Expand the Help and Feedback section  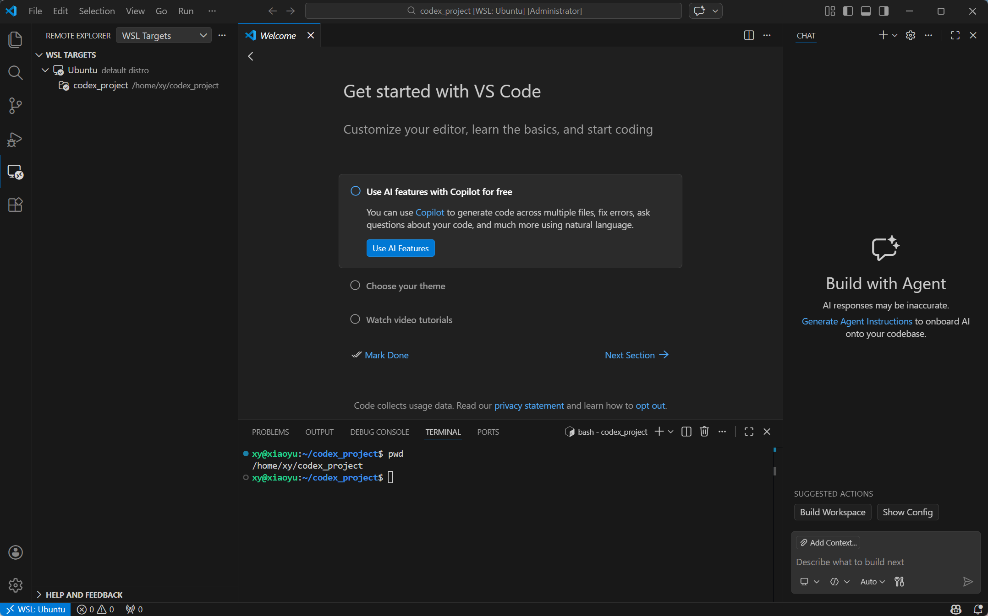point(84,594)
